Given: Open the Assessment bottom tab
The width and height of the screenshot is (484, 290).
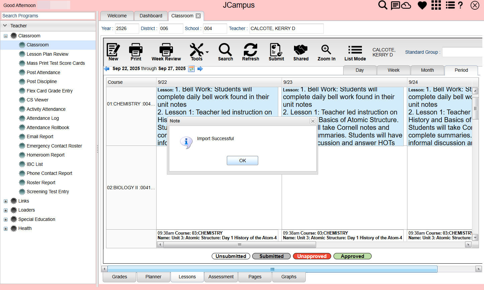Looking at the screenshot, I should [x=221, y=277].
